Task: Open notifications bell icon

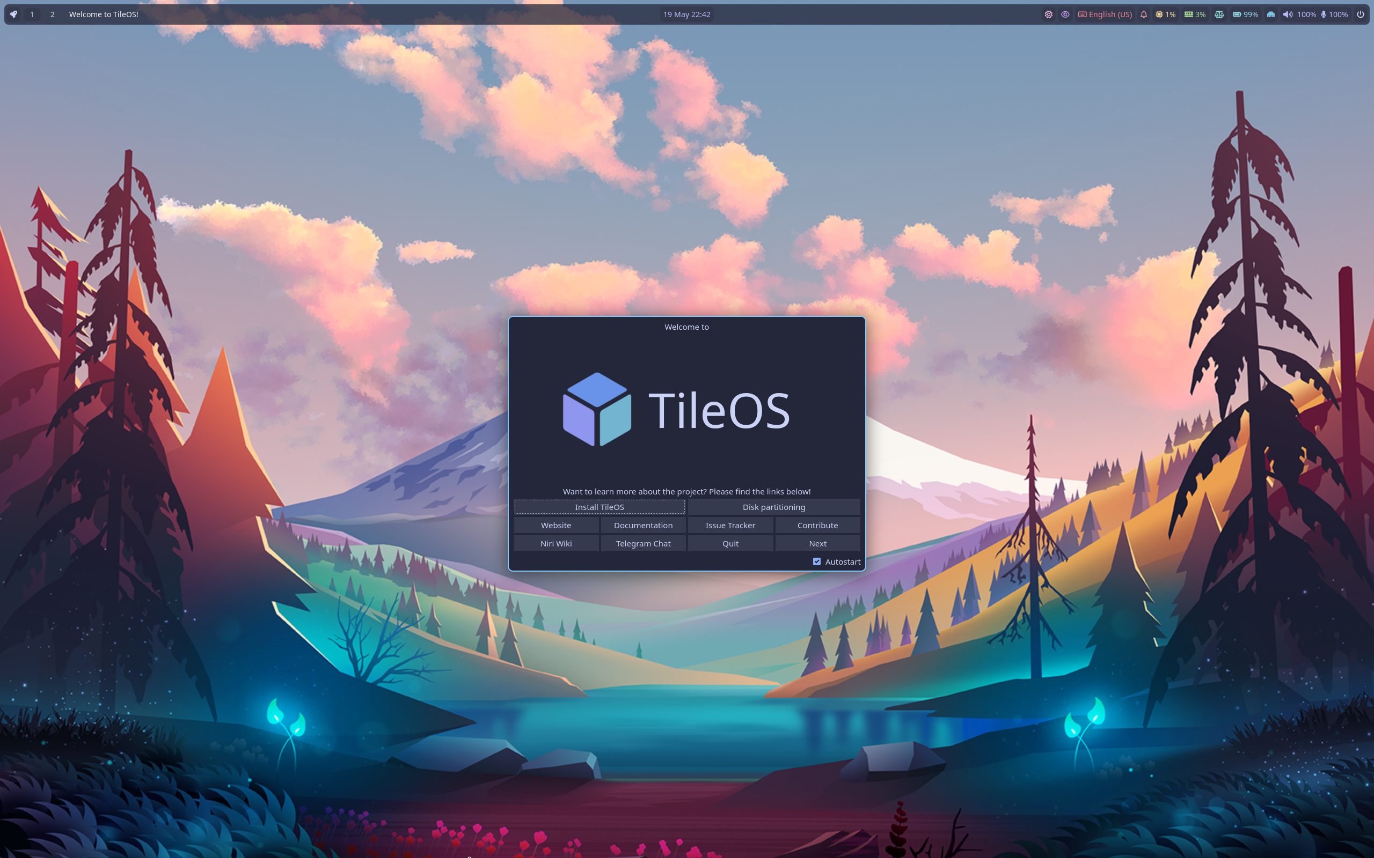Action: (x=1144, y=14)
